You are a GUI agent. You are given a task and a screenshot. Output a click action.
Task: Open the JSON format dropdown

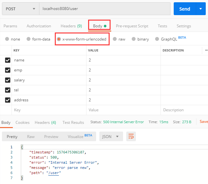point(111,136)
